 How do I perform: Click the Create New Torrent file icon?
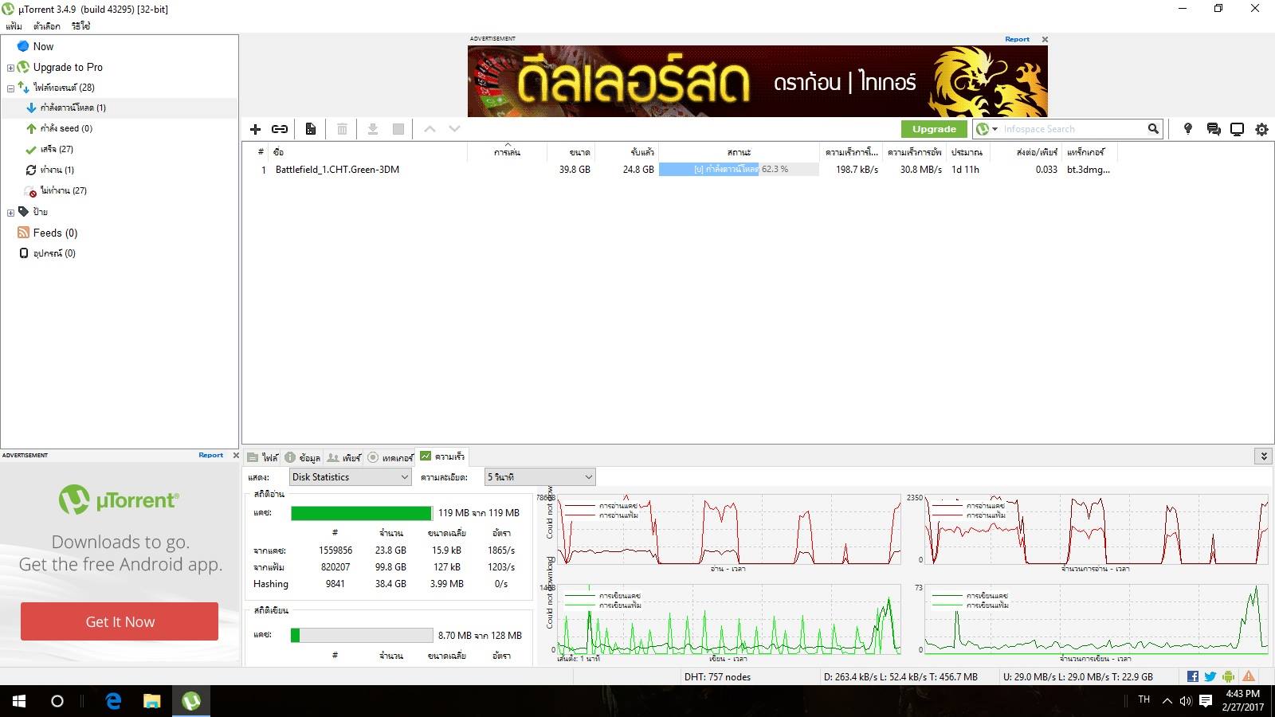[311, 129]
